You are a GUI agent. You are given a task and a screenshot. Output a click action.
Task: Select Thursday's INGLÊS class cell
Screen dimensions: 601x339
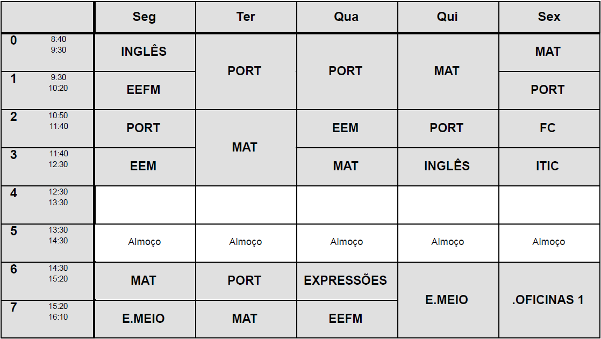tap(447, 167)
